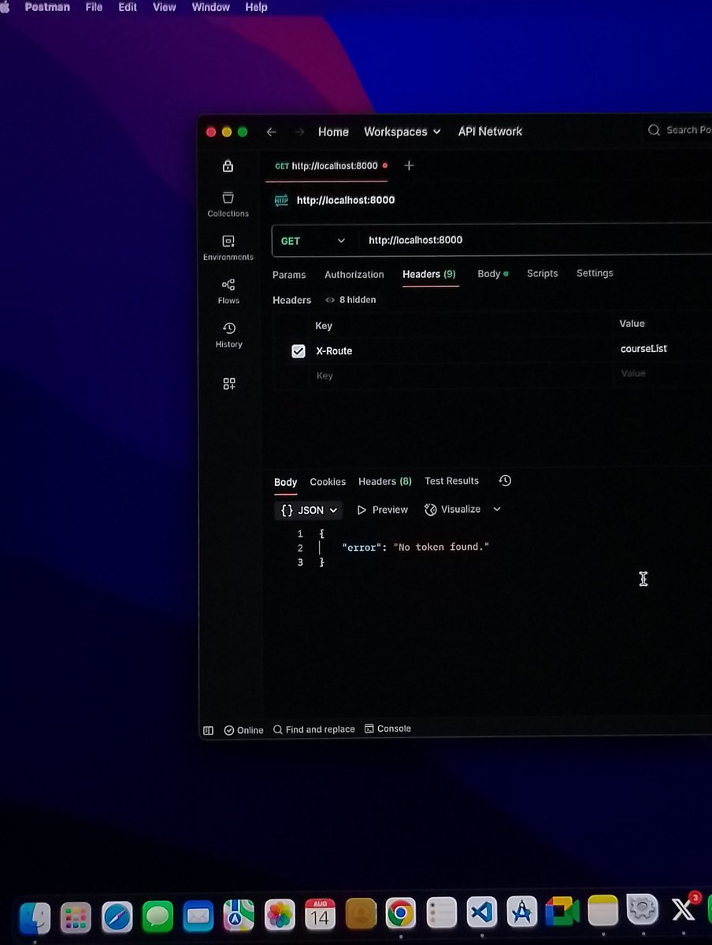Select the request Headers (9) tab
The width and height of the screenshot is (712, 945).
tap(429, 274)
